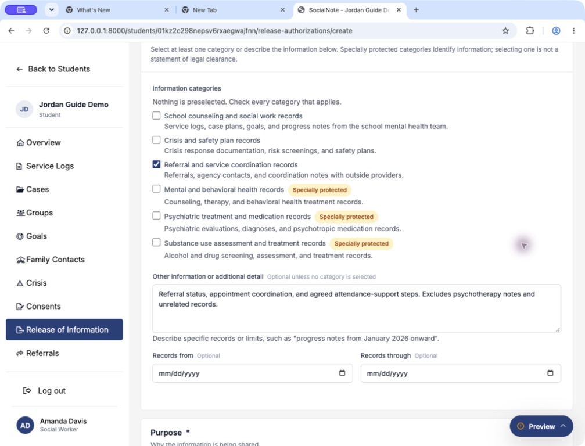Bookmark this page with the star icon

tap(505, 31)
